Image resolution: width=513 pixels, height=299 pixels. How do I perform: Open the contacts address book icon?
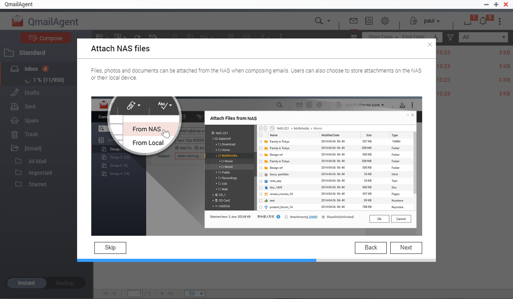369,21
